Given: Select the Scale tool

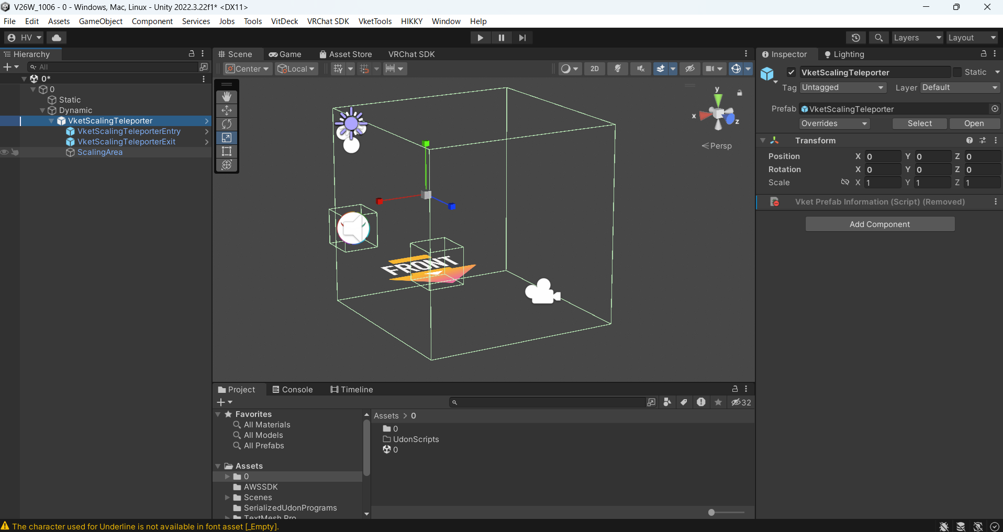Looking at the screenshot, I should pos(227,138).
